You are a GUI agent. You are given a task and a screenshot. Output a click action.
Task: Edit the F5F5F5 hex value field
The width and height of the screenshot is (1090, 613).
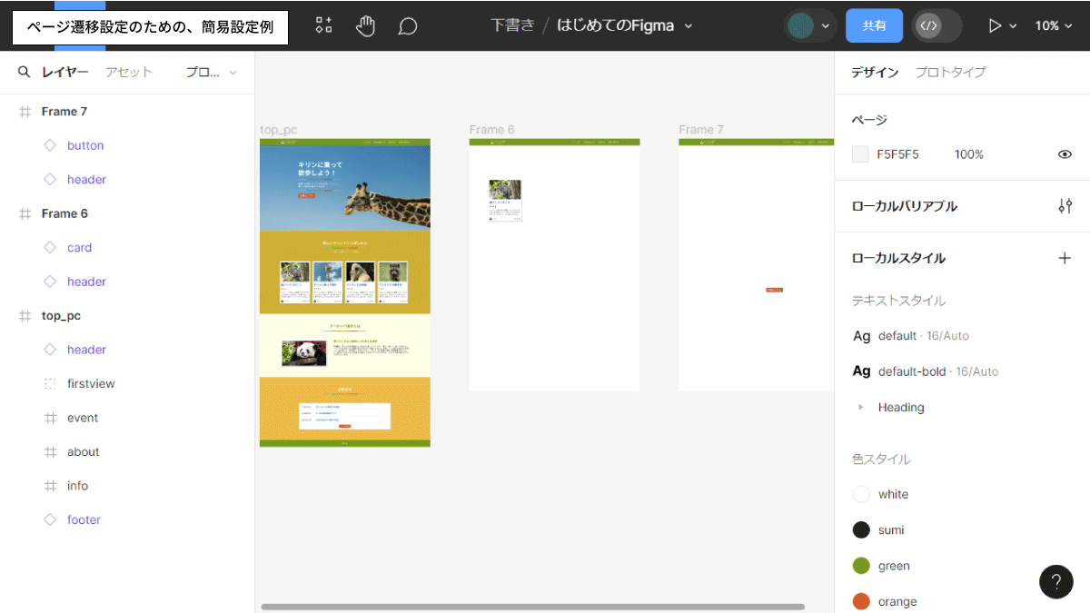[x=897, y=154]
